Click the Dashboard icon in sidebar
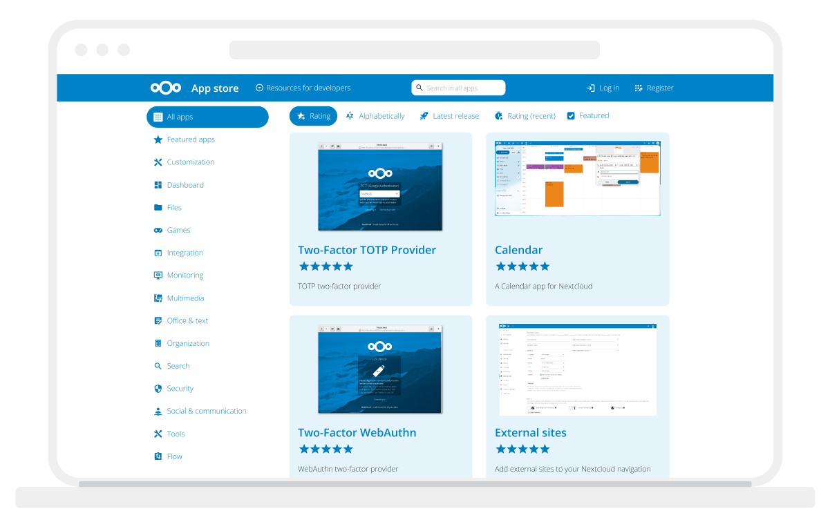 [x=158, y=185]
